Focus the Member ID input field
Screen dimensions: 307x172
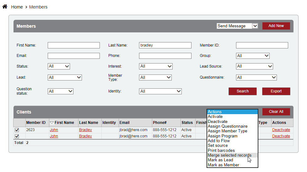(262, 45)
